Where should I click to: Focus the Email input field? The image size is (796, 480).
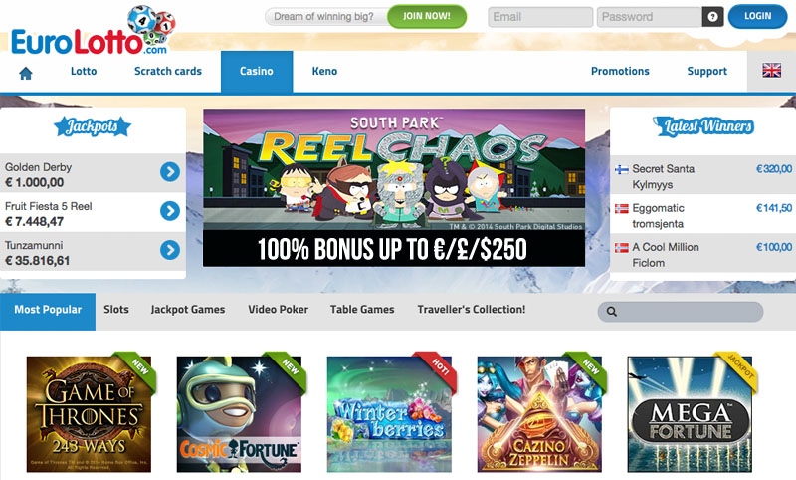coord(540,17)
